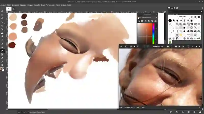Click the image dimensions text in viewer status
Screen dimensions: 204x114
(129, 107)
